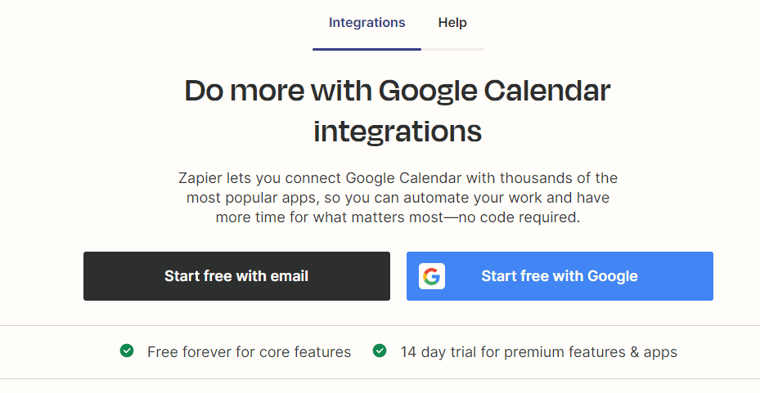
Task: Click the Google 'G' logo icon
Action: pyautogui.click(x=431, y=276)
